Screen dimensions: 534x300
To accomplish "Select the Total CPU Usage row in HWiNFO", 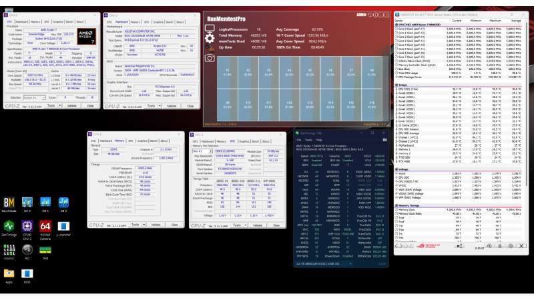I will [458, 73].
